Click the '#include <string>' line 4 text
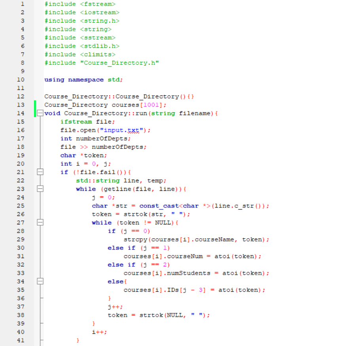Image resolution: width=358 pixels, height=346 pixels. click(x=78, y=29)
